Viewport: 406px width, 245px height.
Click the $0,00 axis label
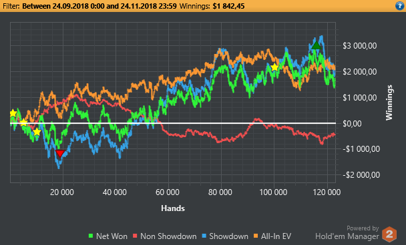pyautogui.click(x=353, y=123)
